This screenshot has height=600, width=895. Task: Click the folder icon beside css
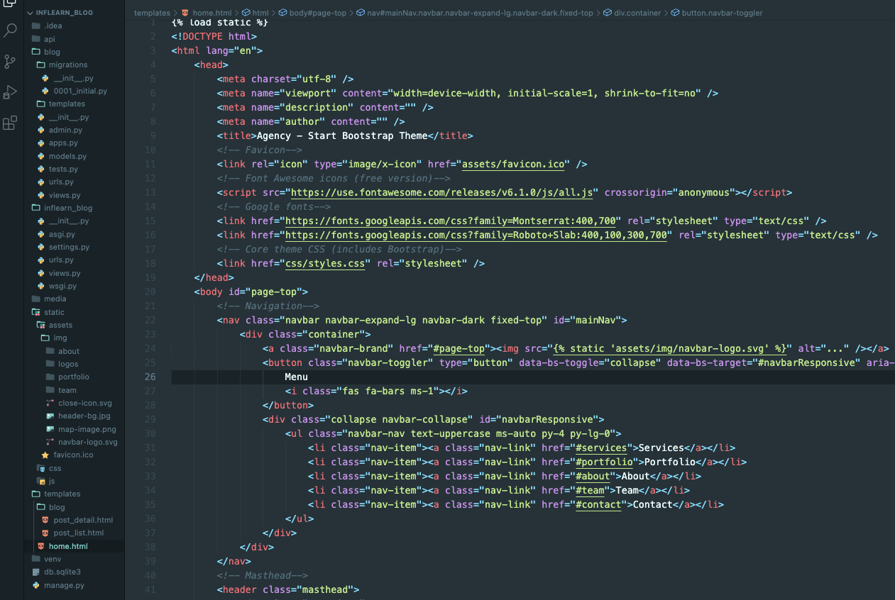point(41,468)
